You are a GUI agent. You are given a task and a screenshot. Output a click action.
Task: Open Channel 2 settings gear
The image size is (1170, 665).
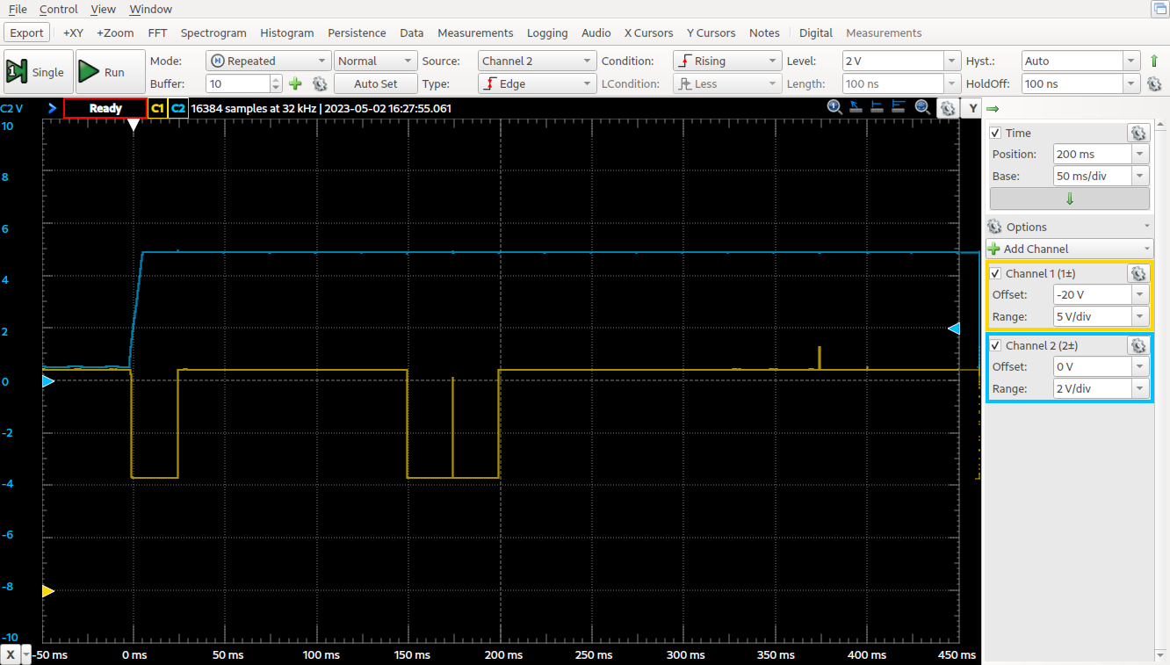1137,345
